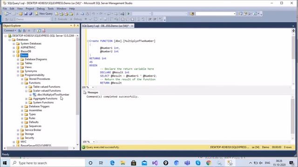Click the Database Engine Query icon next to New Query
The image size is (298, 167).
57,13
